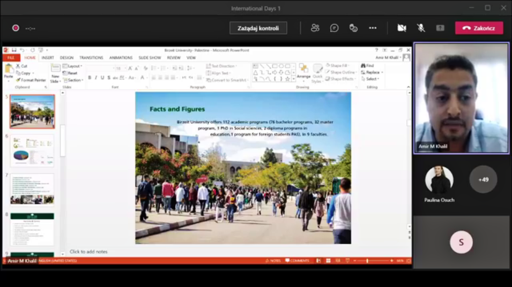The width and height of the screenshot is (512, 287).
Task: Open the Shape Fill color menu
Action: 338,65
